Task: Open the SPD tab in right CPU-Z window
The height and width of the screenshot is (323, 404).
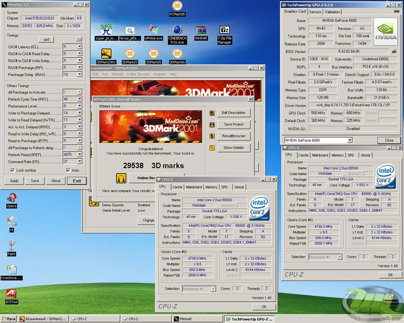Action: [351, 155]
